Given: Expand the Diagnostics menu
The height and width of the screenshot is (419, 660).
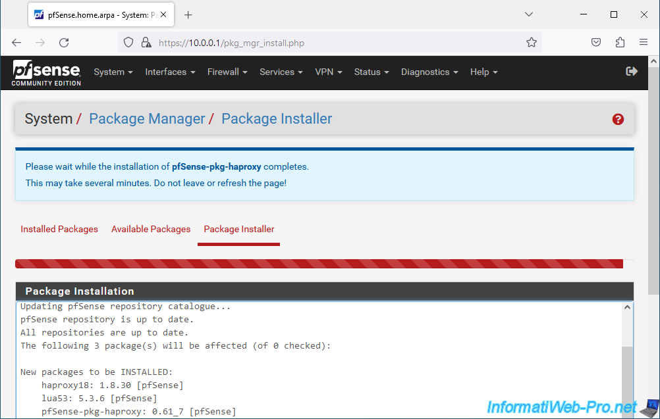Looking at the screenshot, I should (x=429, y=72).
